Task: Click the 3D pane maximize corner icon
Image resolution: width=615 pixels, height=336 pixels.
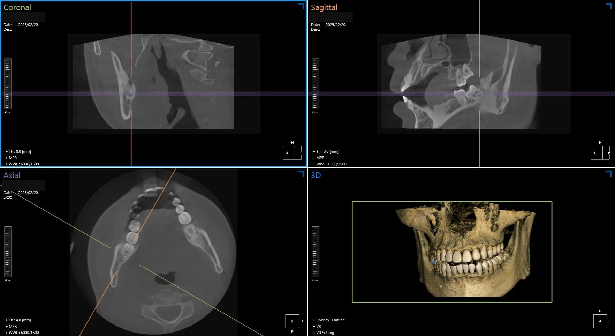Action: (x=609, y=174)
